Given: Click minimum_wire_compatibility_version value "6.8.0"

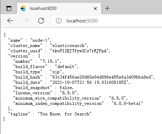Looking at the screenshot, I should click(x=117, y=98).
